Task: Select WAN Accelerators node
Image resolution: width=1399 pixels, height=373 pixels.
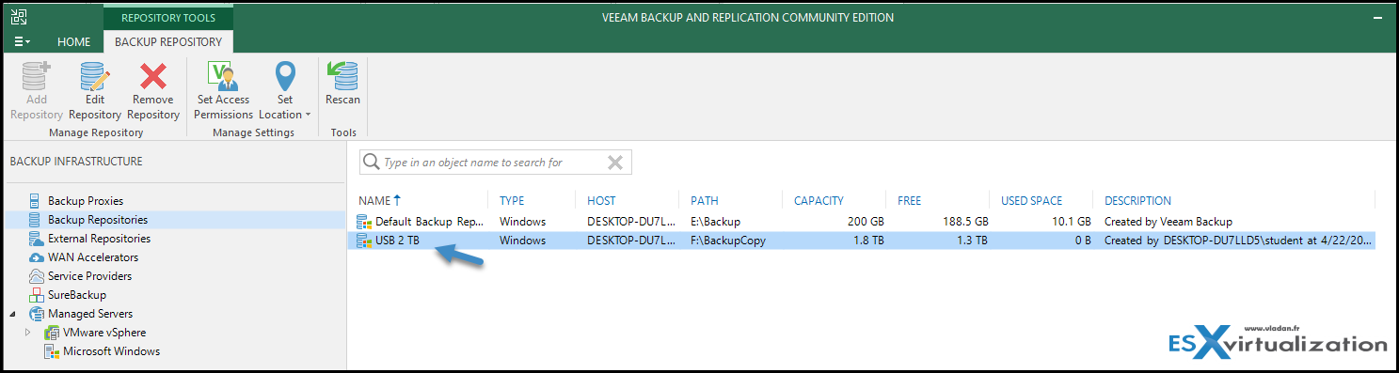Action: [93, 257]
